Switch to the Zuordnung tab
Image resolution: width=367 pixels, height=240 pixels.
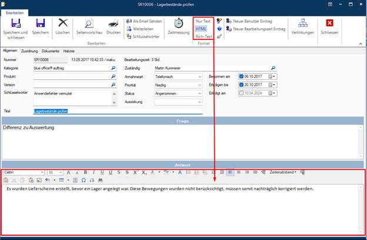[x=29, y=51]
